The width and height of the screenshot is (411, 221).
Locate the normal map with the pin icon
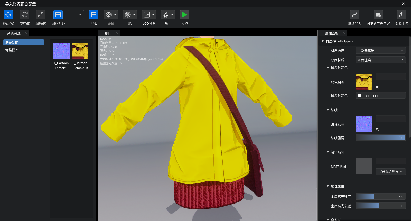tap(378, 130)
